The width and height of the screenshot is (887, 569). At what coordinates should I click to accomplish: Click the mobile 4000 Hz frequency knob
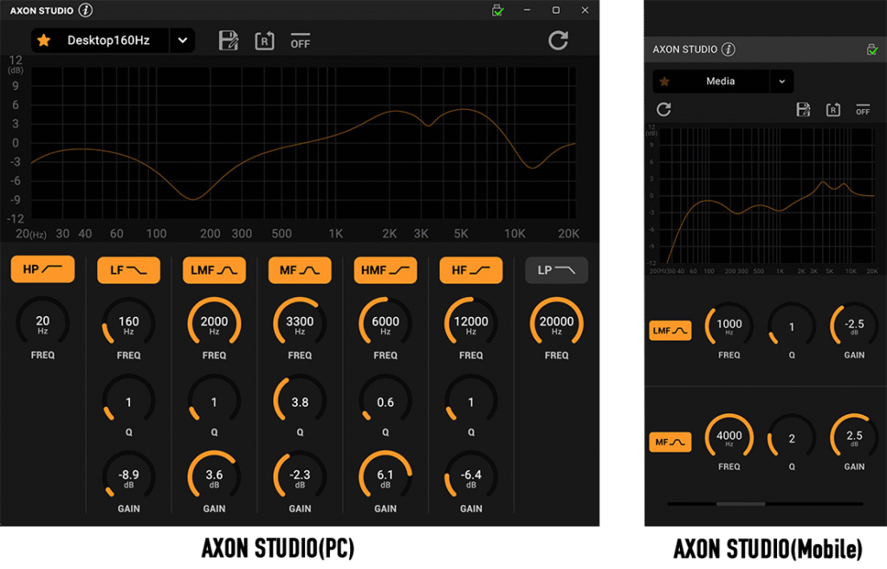[x=729, y=436]
